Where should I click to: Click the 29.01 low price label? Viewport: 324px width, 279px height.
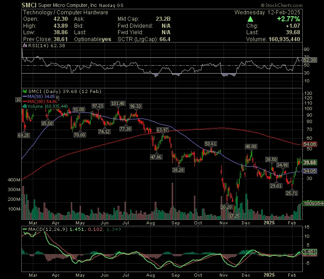pyautogui.click(x=276, y=186)
